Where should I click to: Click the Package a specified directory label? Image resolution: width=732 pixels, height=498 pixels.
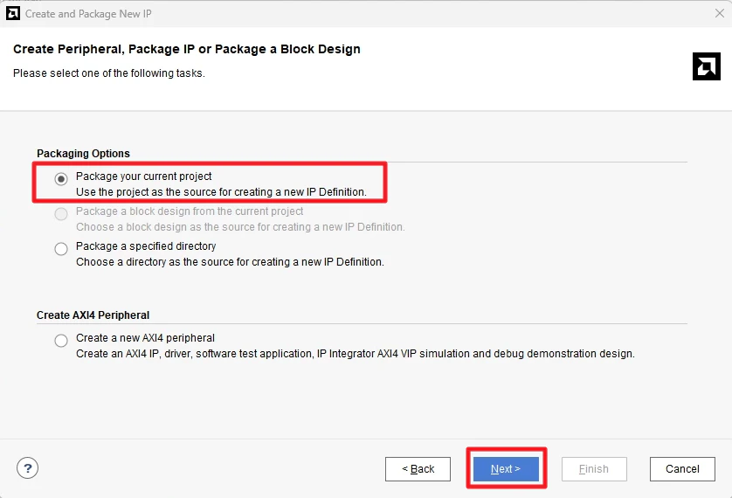(146, 246)
